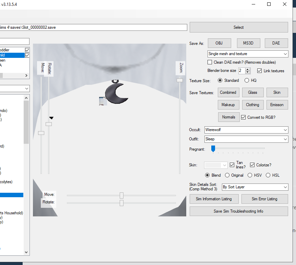Save the mesh as DAE
Screen dimensions: 296x265
(x=276, y=43)
